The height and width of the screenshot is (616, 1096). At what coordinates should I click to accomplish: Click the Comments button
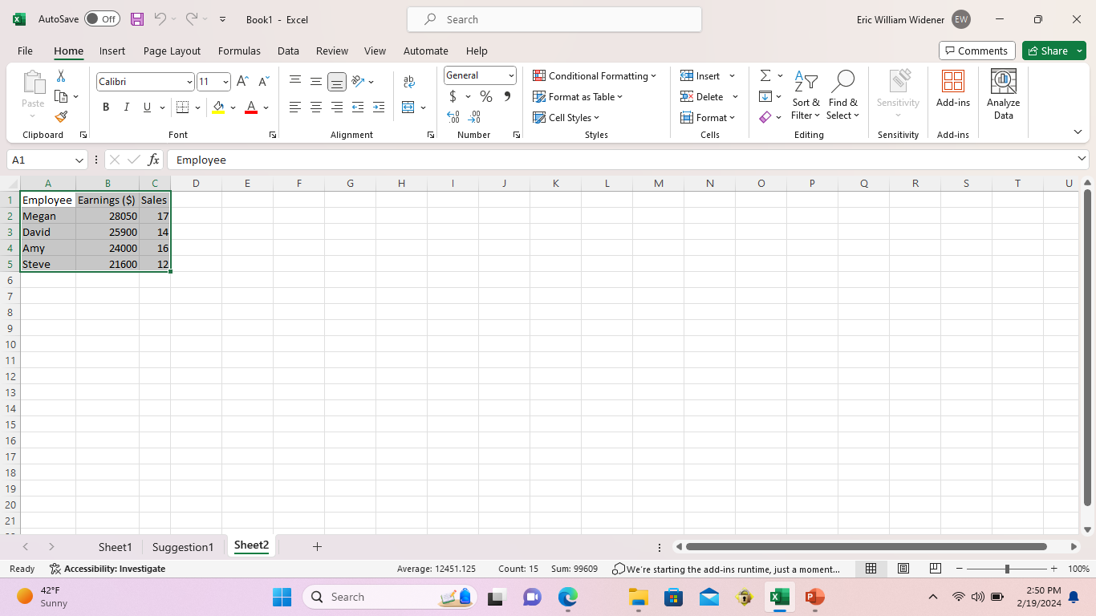coord(977,51)
